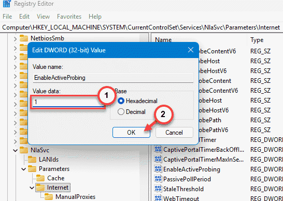The height and width of the screenshot is (201, 283).
Task: Open the Edit menu
Action: coord(24,17)
